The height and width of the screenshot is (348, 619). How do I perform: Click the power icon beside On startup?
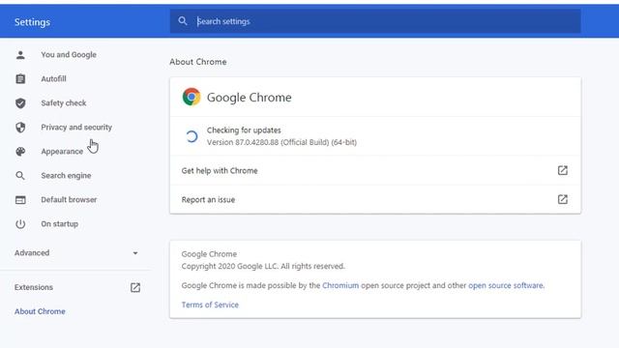20,224
